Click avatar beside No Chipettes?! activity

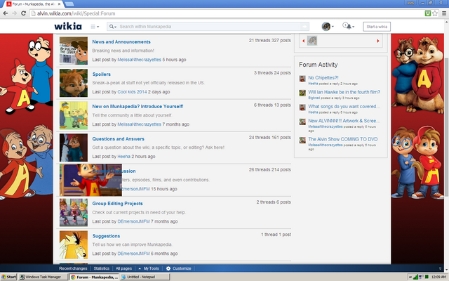[x=302, y=79]
